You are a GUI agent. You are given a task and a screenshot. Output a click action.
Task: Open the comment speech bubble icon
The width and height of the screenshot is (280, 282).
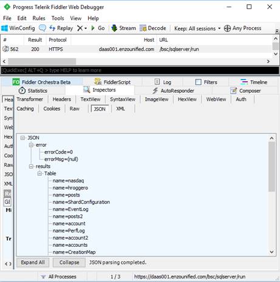[43, 28]
